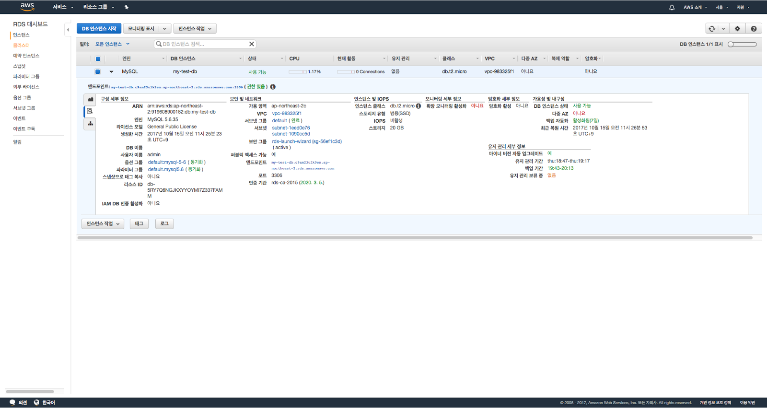Open the subnet-1eed0e76 link
Screen dimensions: 767x408
(291, 128)
